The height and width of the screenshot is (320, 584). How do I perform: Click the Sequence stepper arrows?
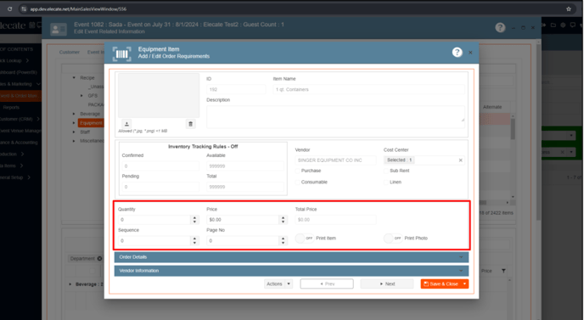tap(194, 241)
